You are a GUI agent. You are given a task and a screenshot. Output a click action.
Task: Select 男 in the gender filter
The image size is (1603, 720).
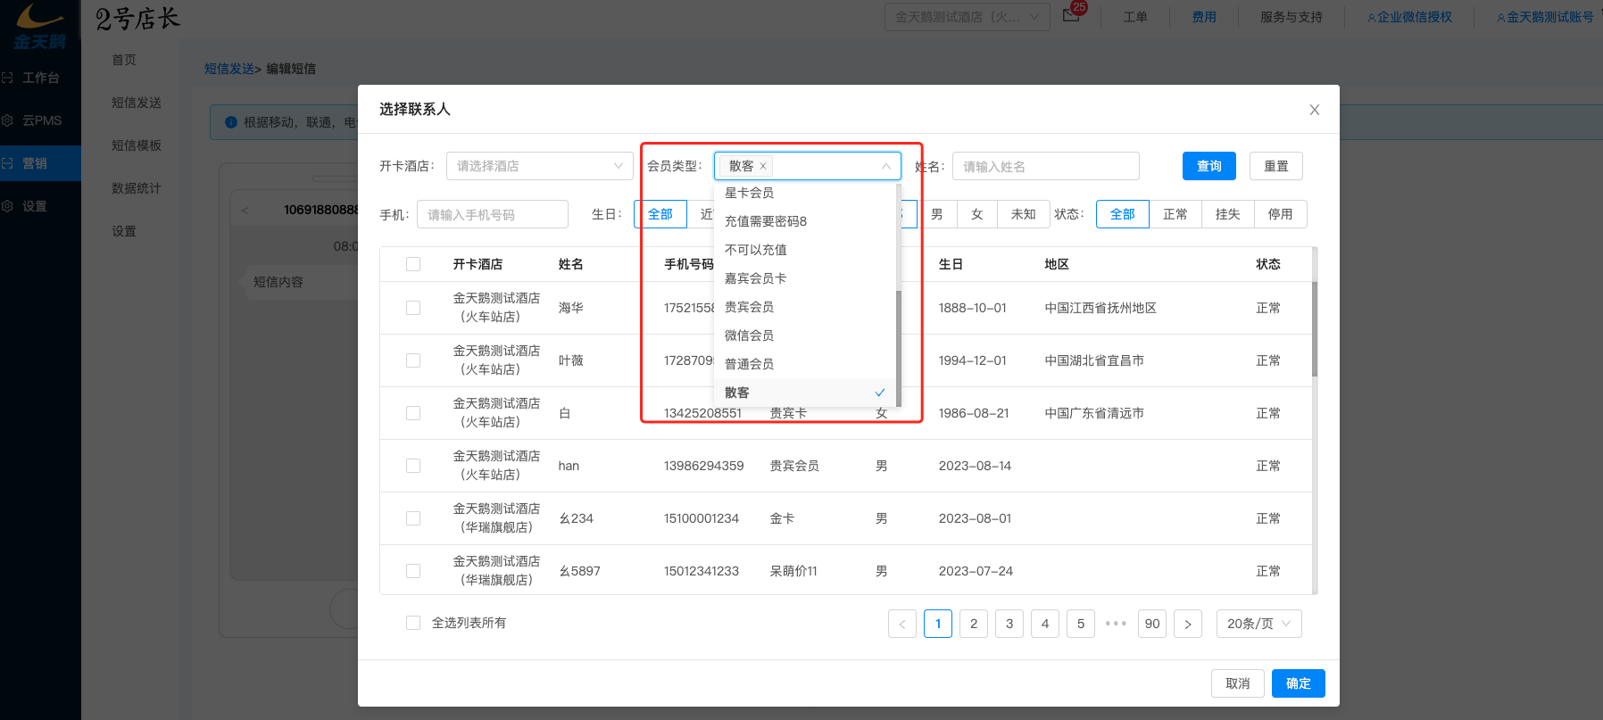(937, 214)
